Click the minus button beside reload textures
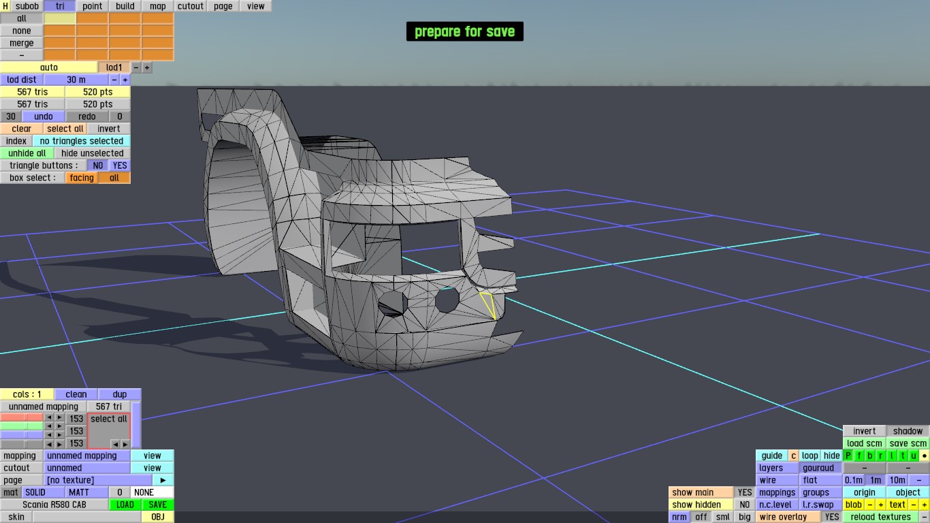The image size is (930, 523). [x=925, y=517]
